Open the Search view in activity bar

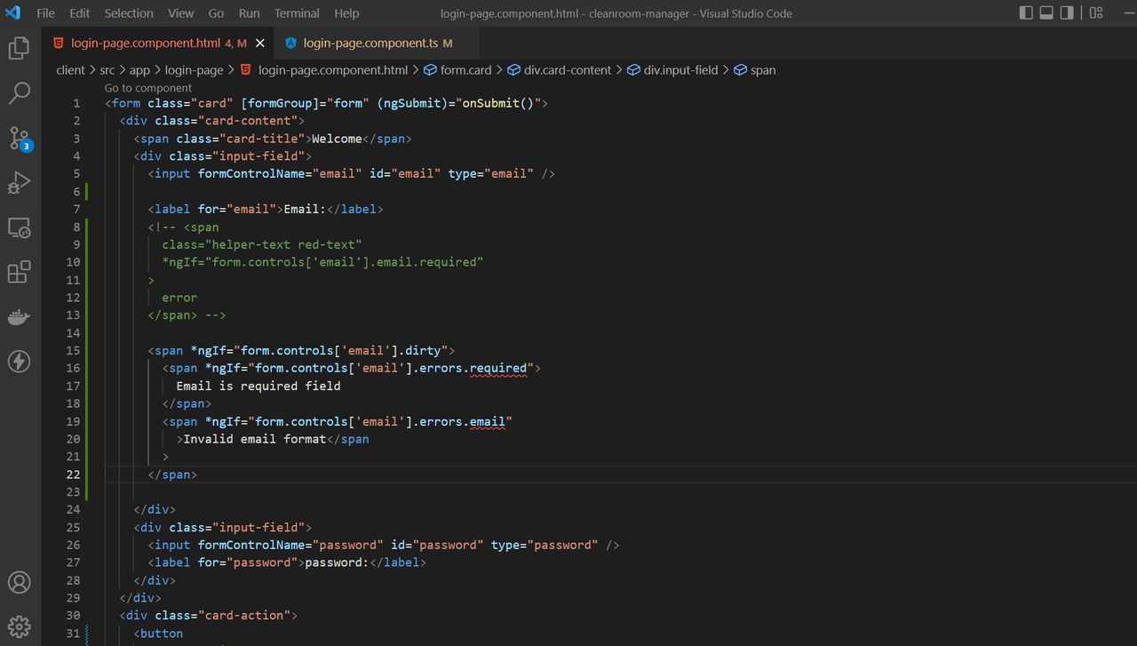click(x=19, y=92)
